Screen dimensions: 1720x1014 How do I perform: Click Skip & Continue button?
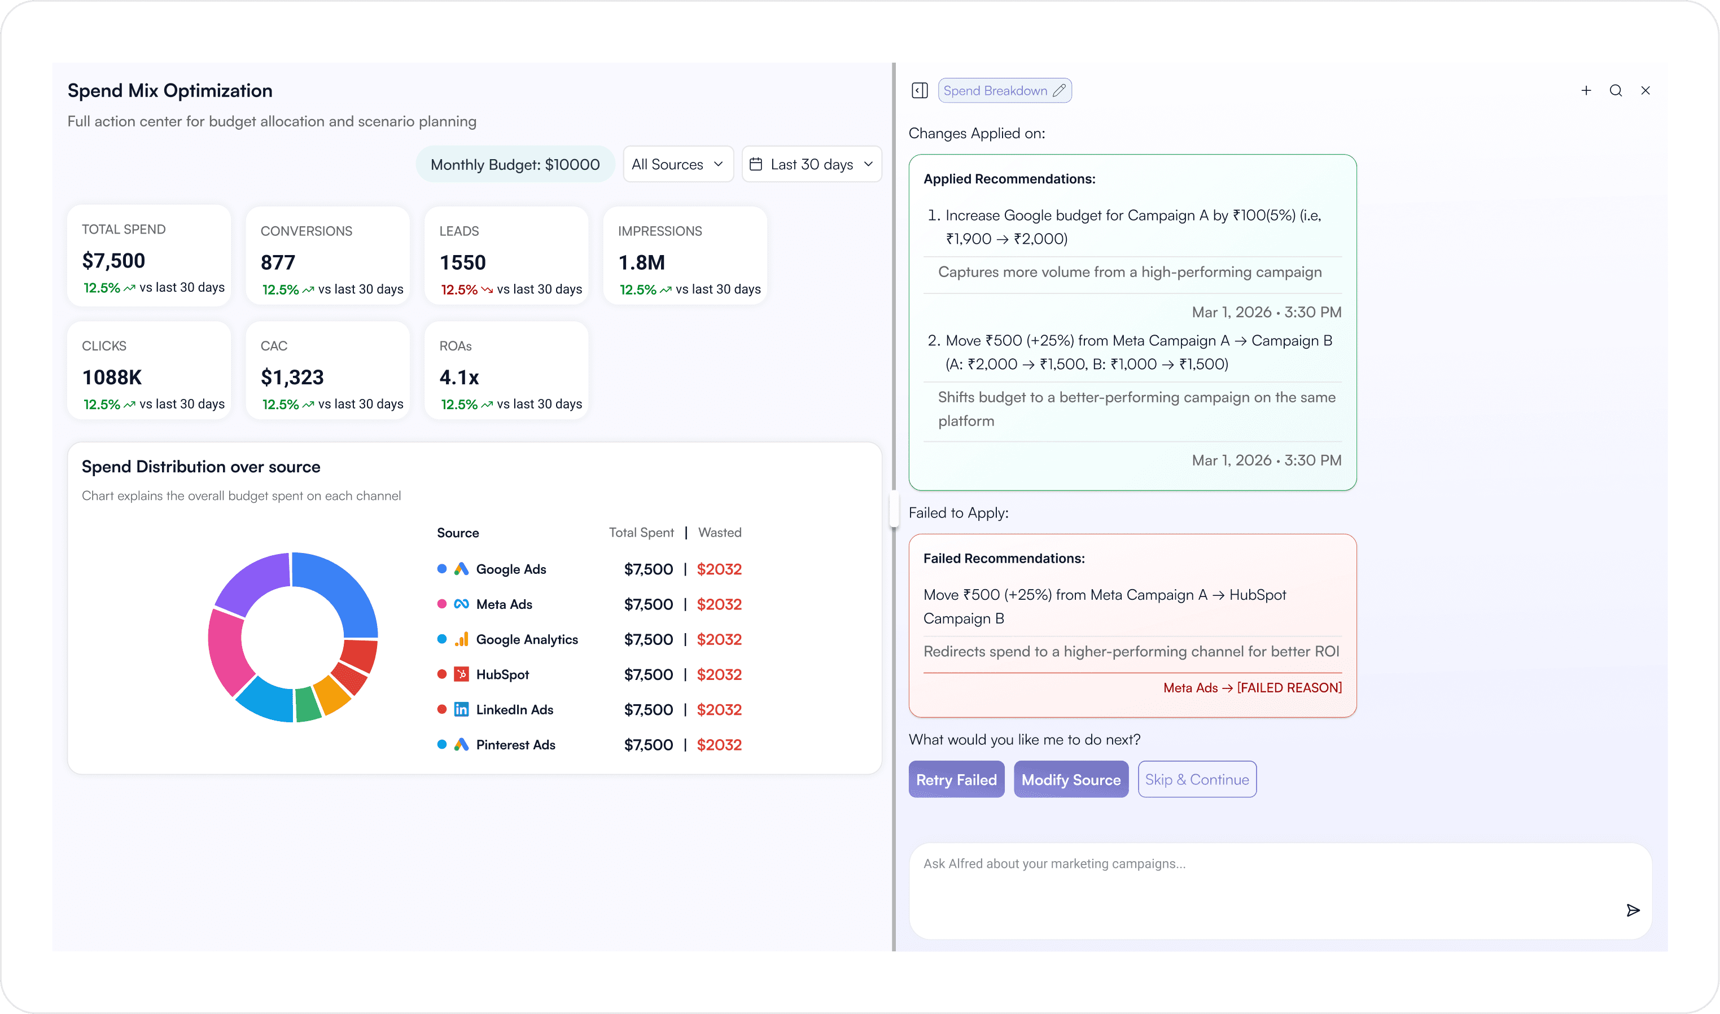click(x=1197, y=780)
